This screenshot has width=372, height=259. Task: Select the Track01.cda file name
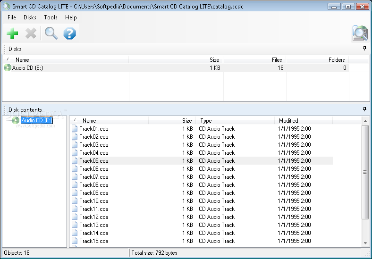coord(94,128)
